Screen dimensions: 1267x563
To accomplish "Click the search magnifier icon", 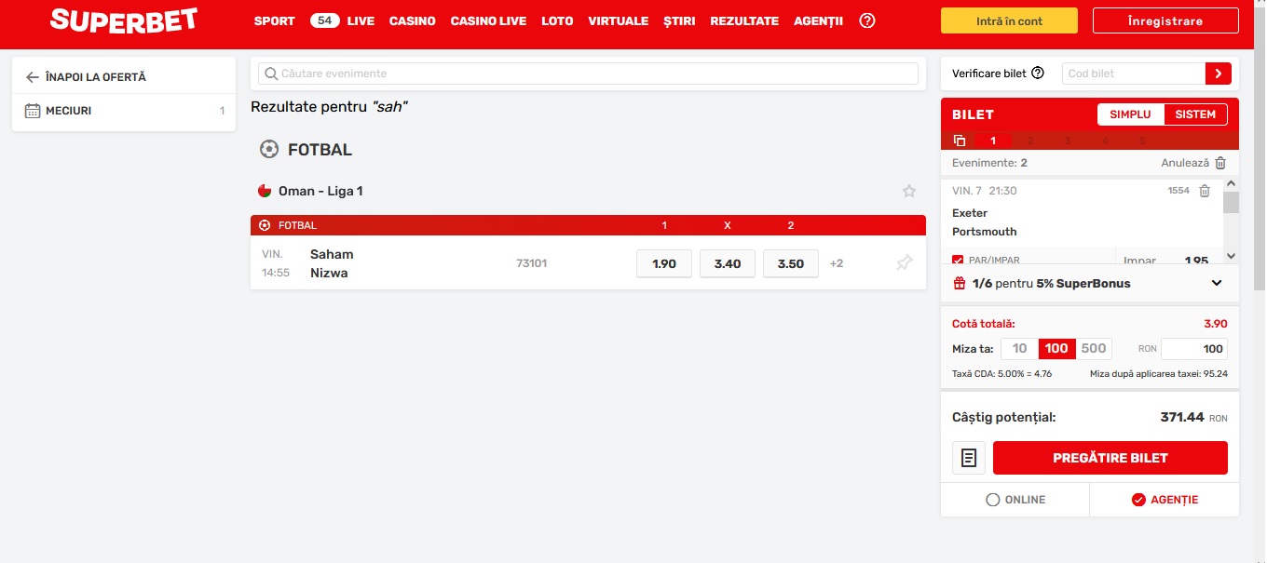I will 271,74.
